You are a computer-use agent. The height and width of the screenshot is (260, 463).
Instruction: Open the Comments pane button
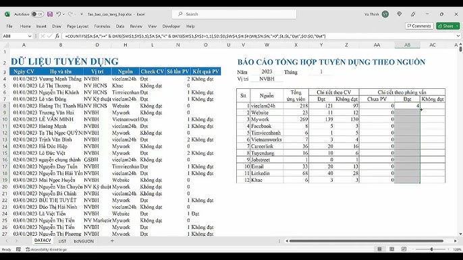(x=419, y=26)
